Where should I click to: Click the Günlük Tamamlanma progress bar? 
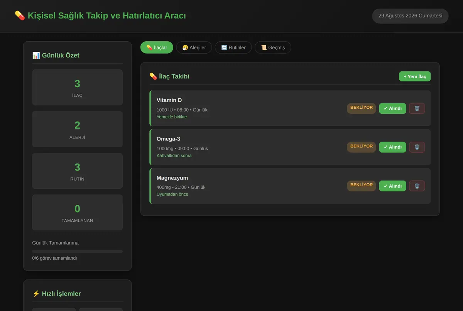[x=78, y=251]
